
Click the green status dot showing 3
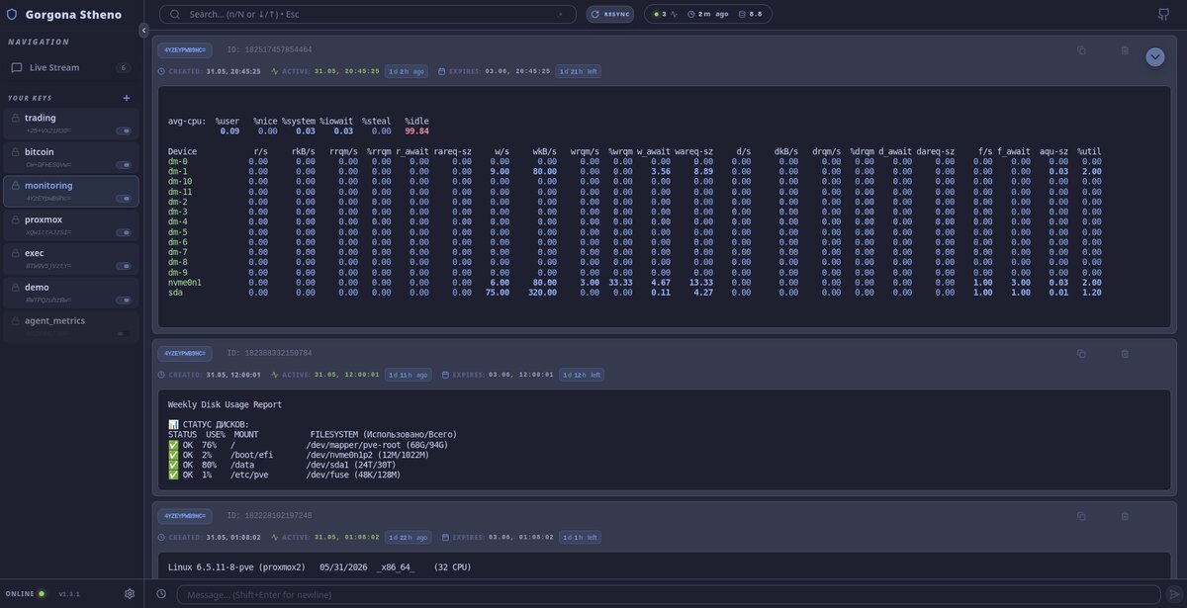point(656,15)
